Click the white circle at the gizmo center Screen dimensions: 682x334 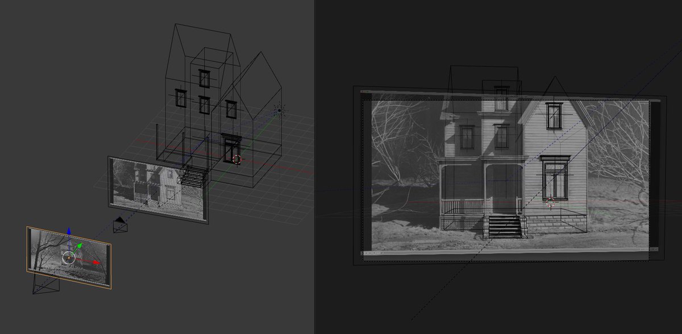[68, 258]
